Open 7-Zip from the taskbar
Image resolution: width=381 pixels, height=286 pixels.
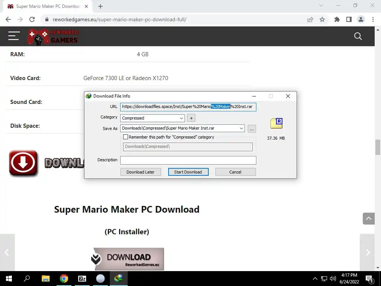[82, 279]
